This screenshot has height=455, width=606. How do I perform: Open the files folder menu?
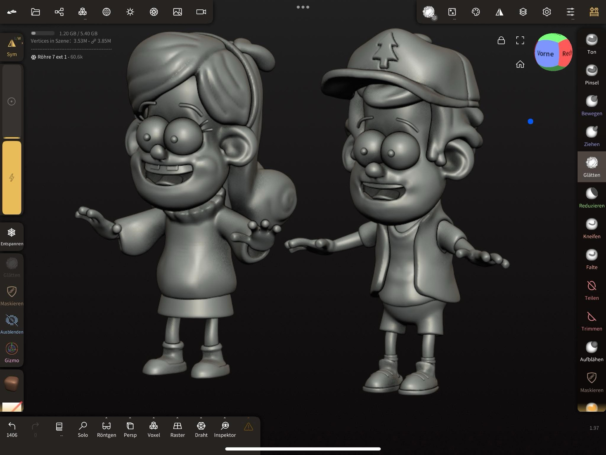click(x=35, y=12)
